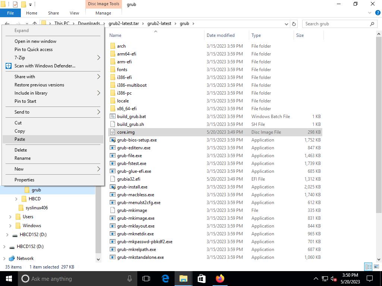Select Properties in the context menu

click(24, 180)
